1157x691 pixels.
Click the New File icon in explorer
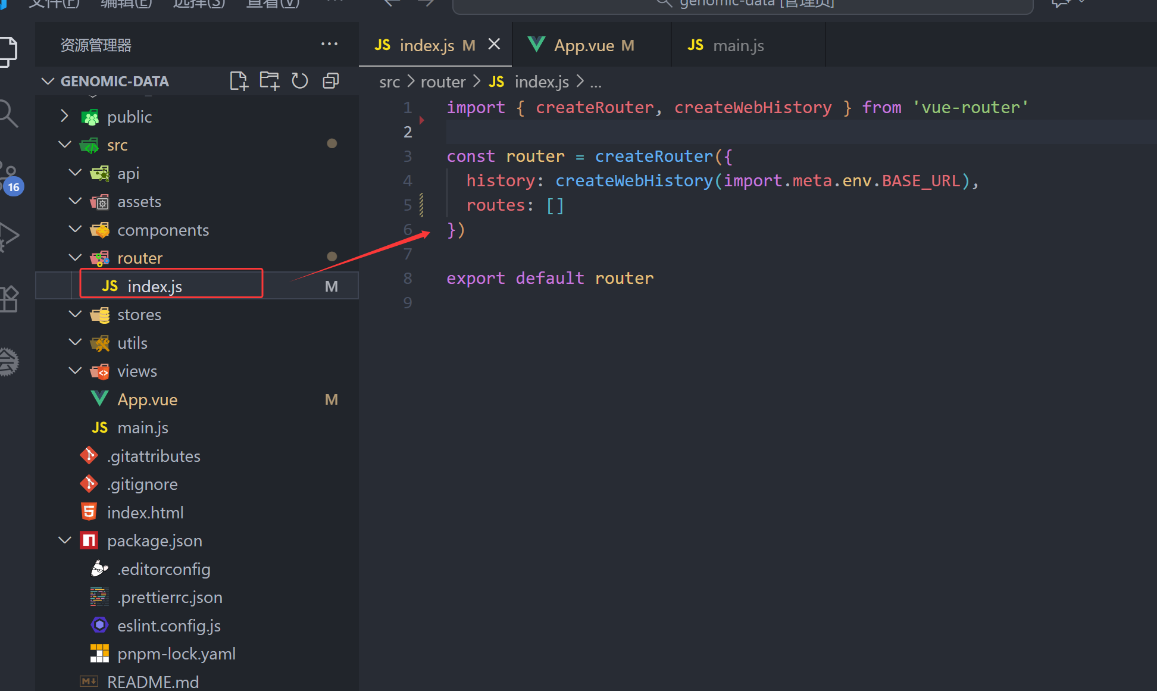coord(239,81)
